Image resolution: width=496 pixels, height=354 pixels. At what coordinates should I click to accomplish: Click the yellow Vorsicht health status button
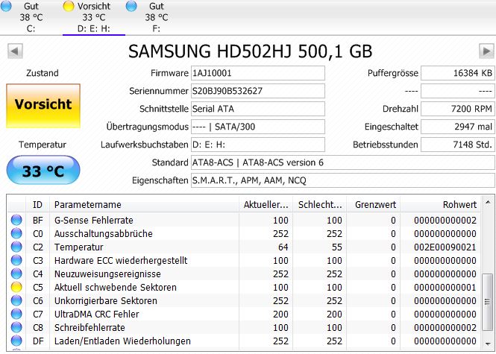(43, 106)
